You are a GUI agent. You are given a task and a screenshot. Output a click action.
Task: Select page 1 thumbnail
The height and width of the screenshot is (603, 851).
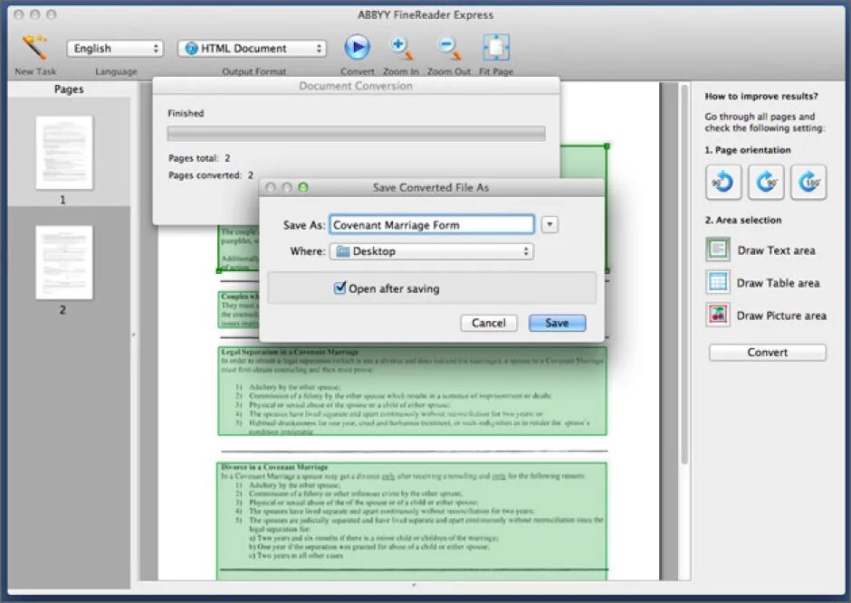click(64, 153)
